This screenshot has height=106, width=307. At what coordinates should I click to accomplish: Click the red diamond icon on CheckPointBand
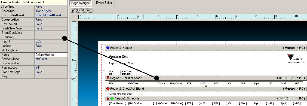[108, 89]
